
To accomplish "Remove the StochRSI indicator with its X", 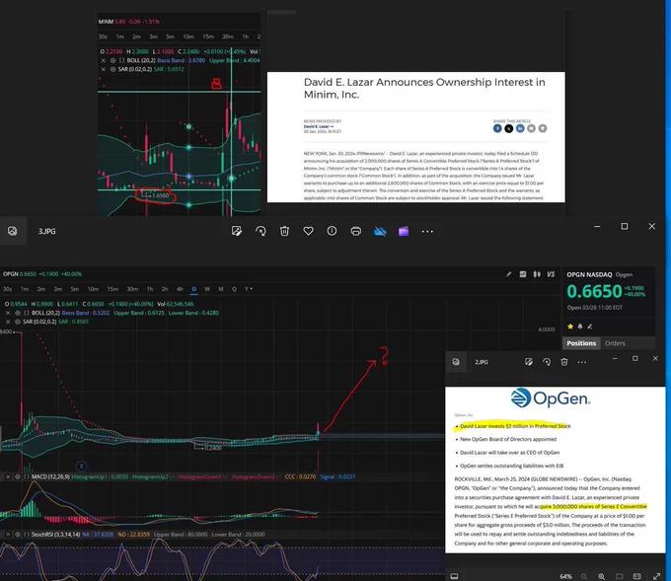I will click(x=8, y=534).
